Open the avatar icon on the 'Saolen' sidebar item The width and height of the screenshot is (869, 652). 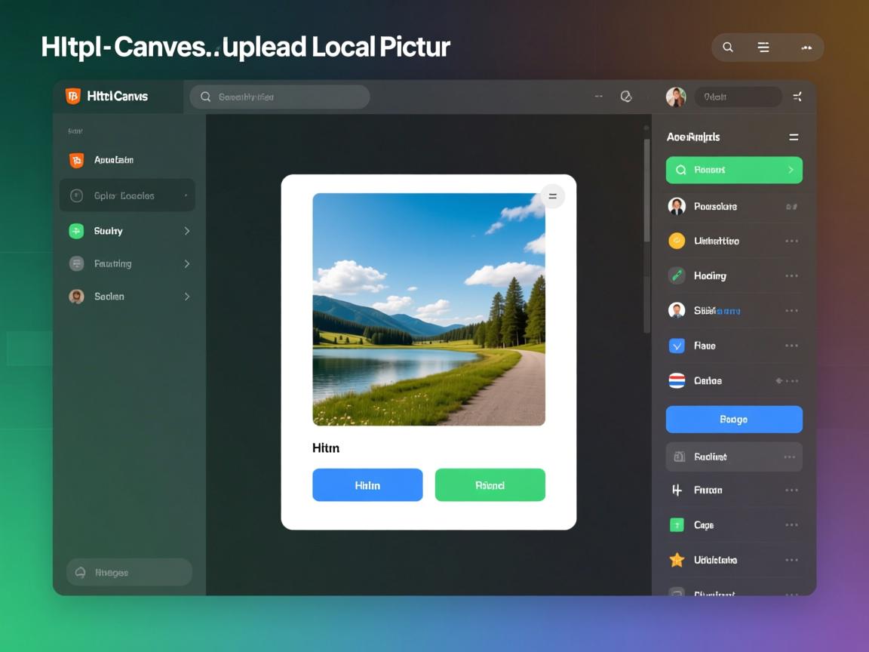[76, 296]
